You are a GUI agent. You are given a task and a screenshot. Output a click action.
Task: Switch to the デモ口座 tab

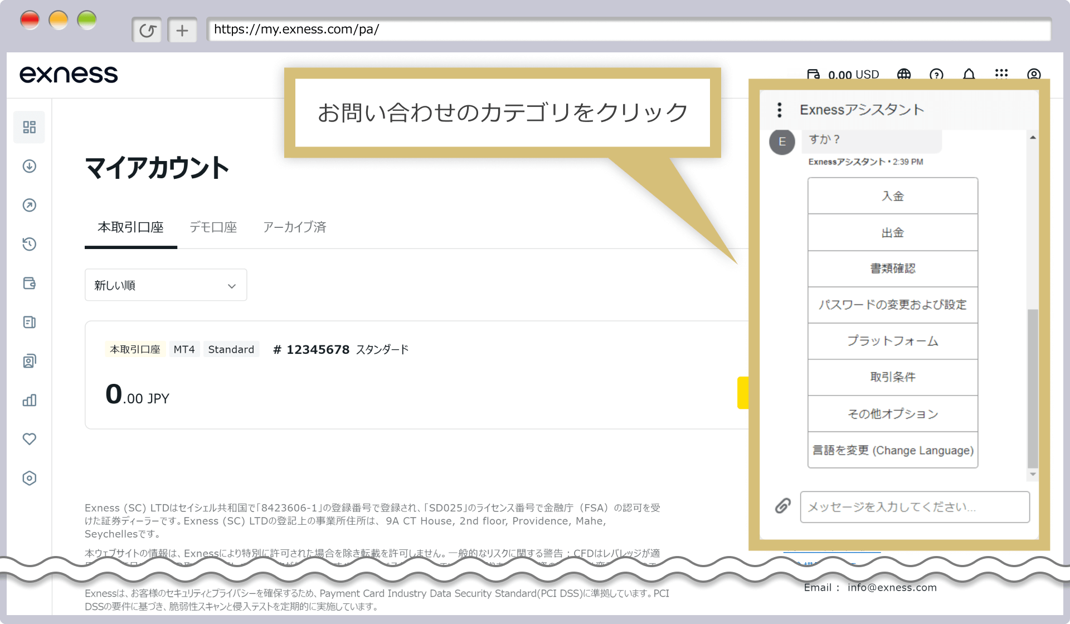point(213,227)
